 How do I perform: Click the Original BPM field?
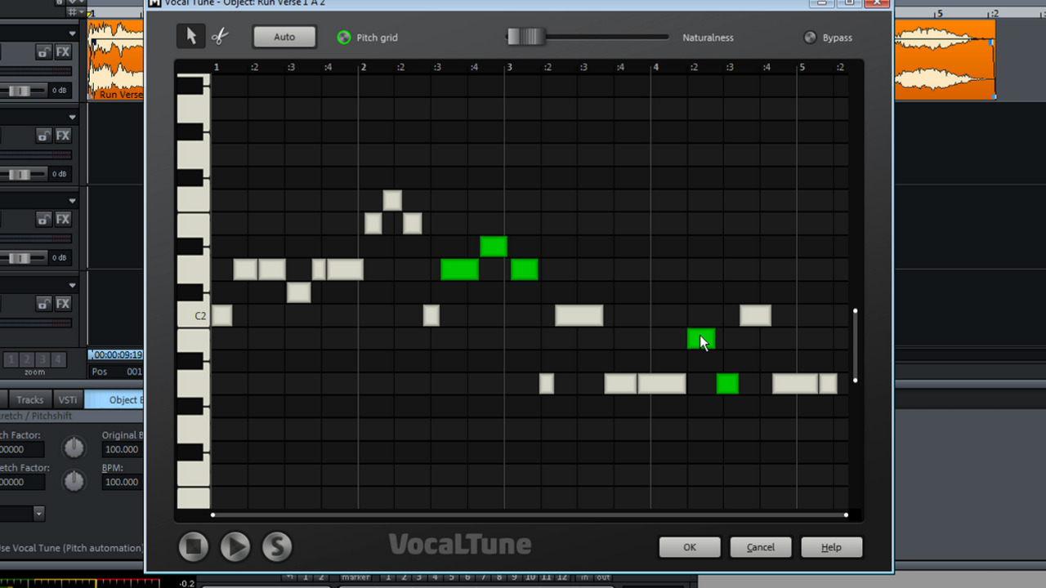point(122,449)
